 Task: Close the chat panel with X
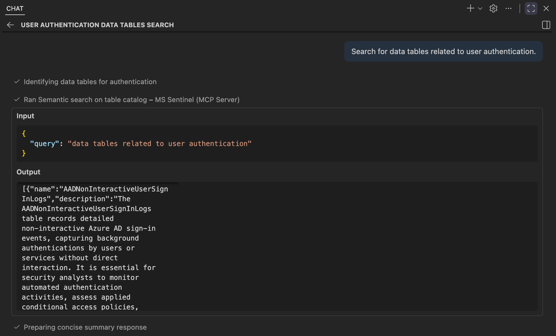546,8
